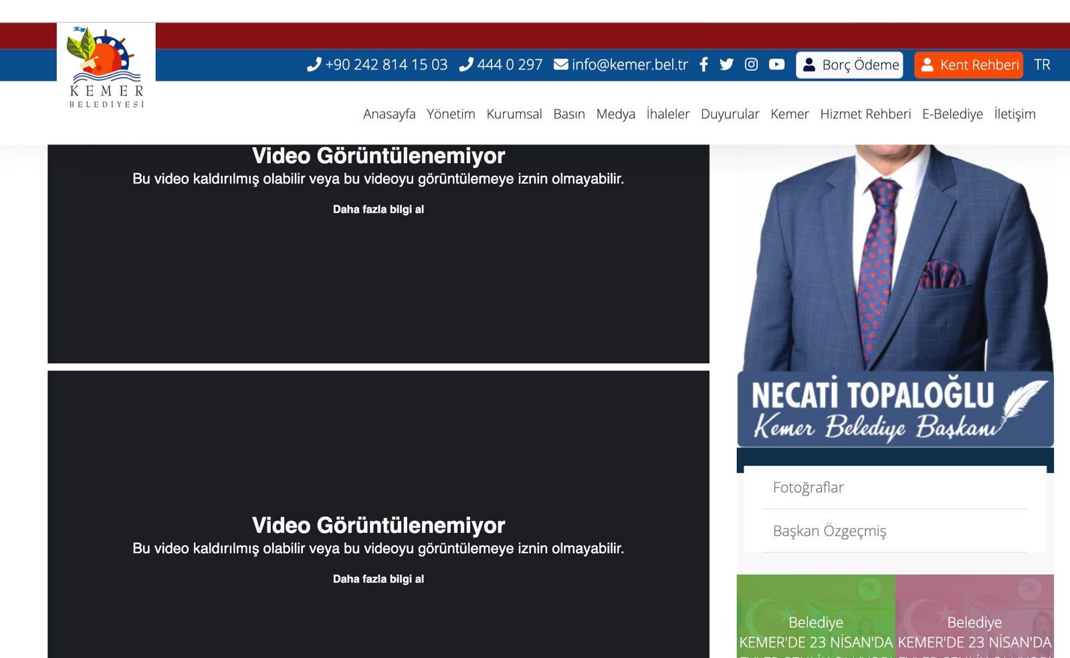
Task: Open Başkan Özgeçmiş page
Action: click(x=830, y=531)
